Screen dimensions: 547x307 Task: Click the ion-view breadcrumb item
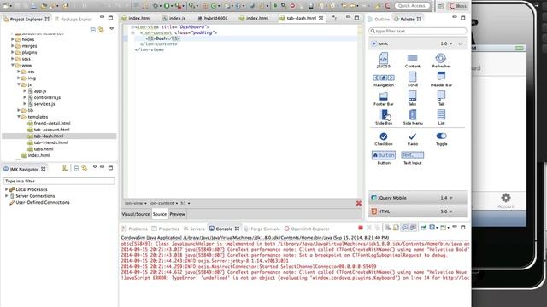tap(135, 203)
